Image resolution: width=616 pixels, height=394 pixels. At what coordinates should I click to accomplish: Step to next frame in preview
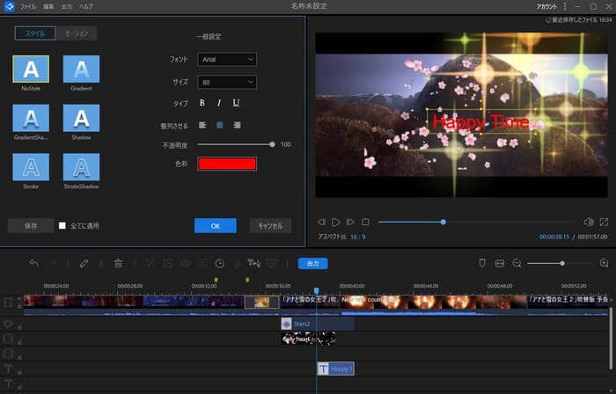pyautogui.click(x=350, y=223)
